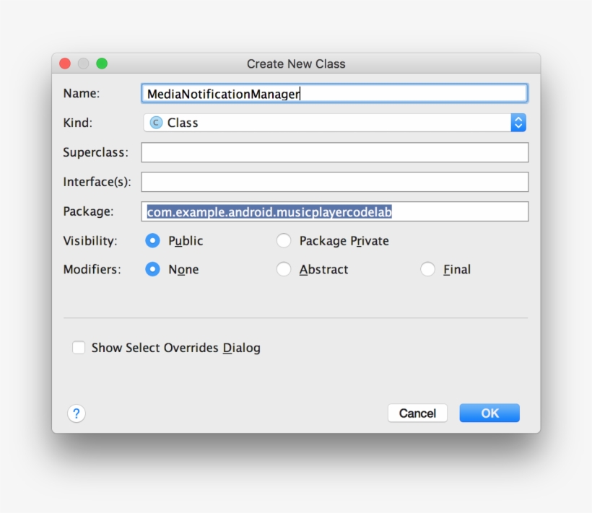Select the Final modifier
Screen dimensions: 592x513
tap(427, 269)
